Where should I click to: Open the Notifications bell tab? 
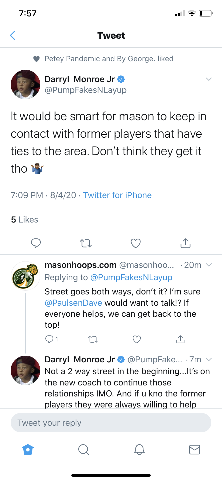[x=139, y=449]
